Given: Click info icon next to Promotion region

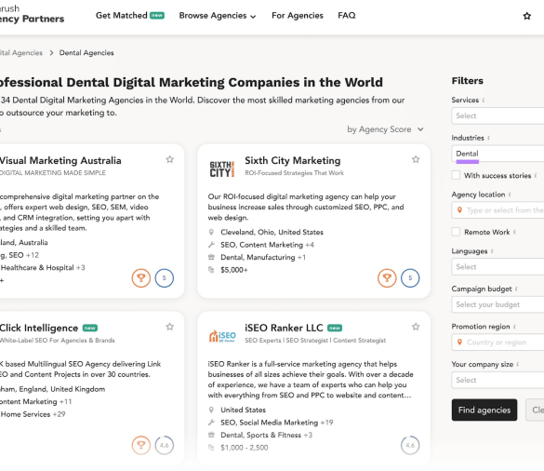Looking at the screenshot, I should point(514,327).
